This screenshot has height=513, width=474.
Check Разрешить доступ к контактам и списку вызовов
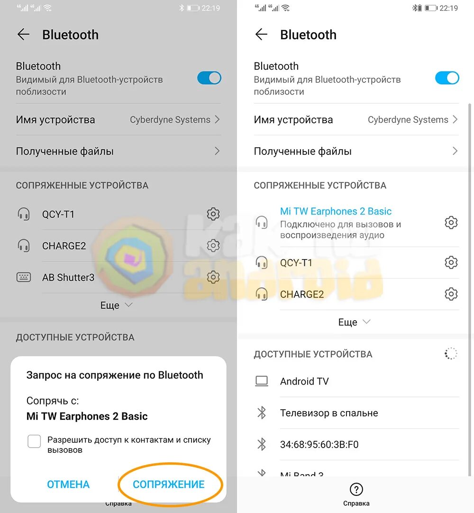[34, 441]
